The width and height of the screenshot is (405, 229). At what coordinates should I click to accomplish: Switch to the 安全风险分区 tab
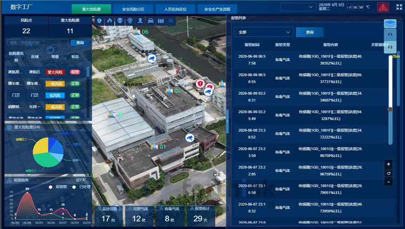[126, 9]
